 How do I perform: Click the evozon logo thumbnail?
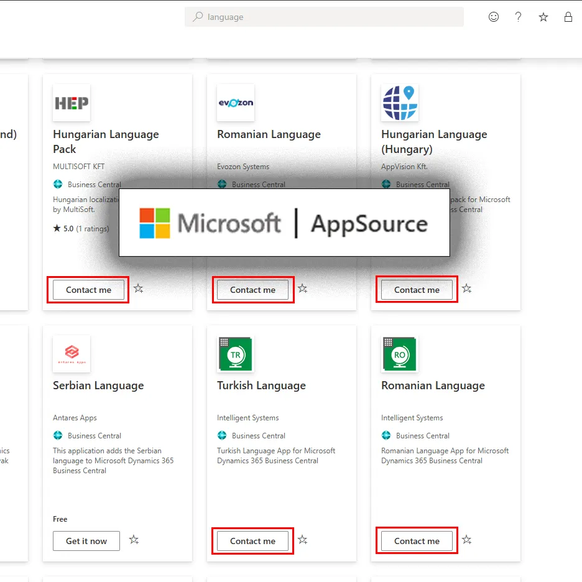pyautogui.click(x=236, y=103)
